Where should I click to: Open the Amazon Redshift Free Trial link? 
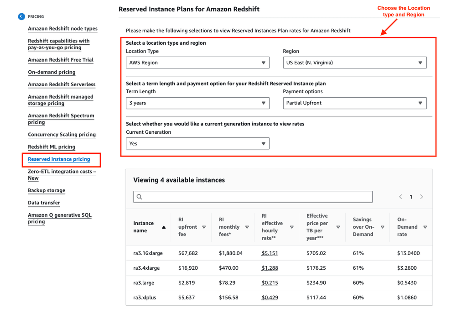click(60, 60)
